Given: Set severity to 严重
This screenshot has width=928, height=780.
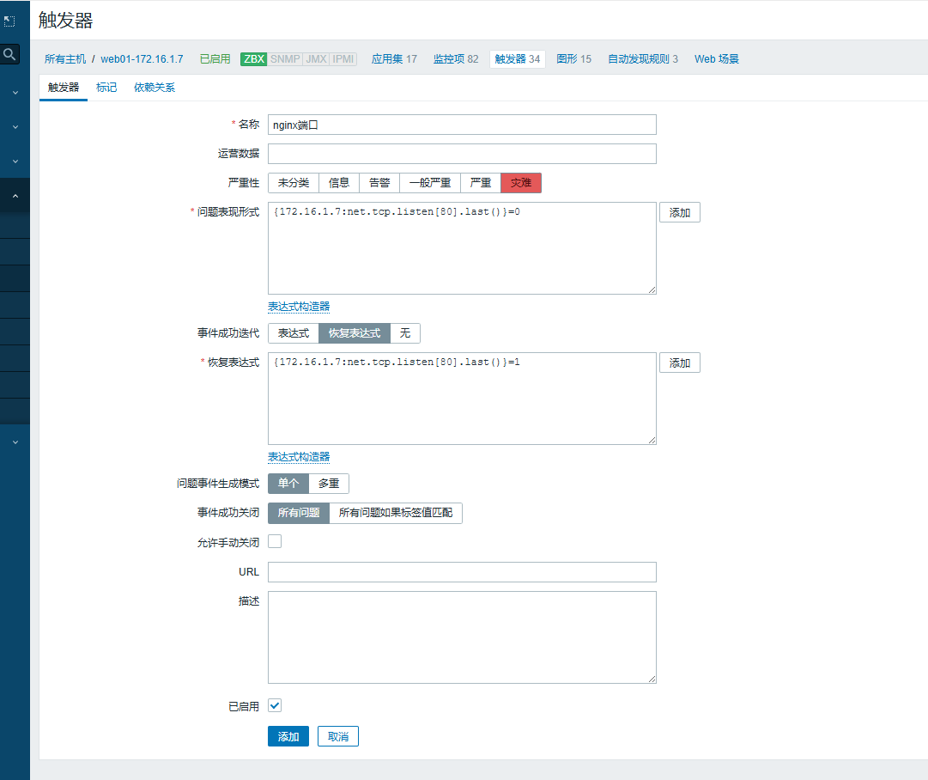Looking at the screenshot, I should point(481,182).
